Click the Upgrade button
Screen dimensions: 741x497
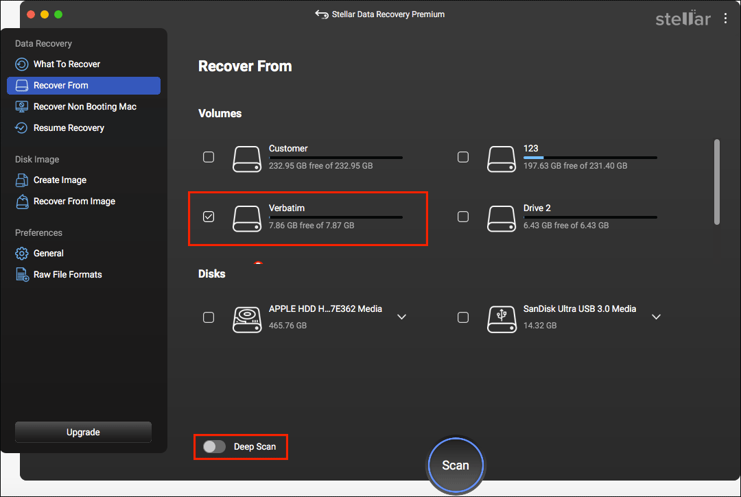coord(83,432)
